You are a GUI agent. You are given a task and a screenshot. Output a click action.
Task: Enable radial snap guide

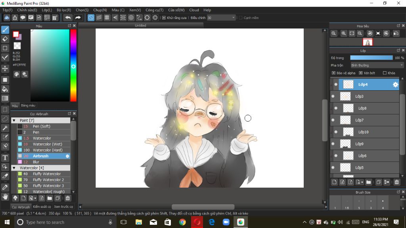(x=123, y=17)
